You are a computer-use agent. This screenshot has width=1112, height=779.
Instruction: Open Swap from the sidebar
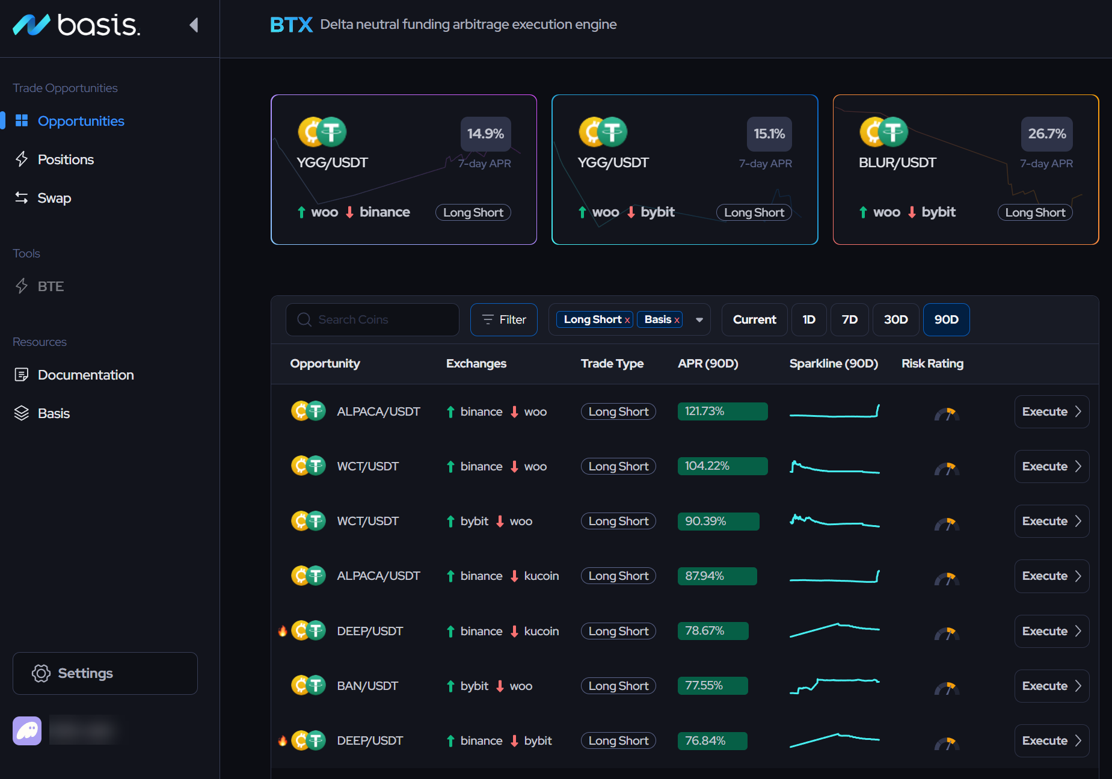(54, 198)
